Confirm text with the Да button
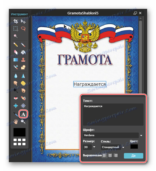 [x=134, y=156]
